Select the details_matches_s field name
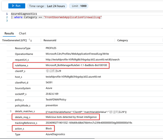The image size is (163, 139). (x=25, y=111)
